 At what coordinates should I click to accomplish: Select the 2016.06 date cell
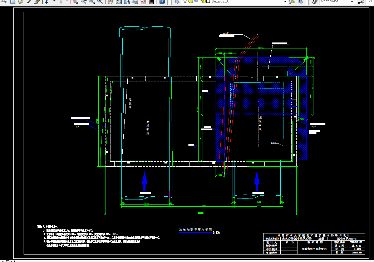tap(356, 252)
